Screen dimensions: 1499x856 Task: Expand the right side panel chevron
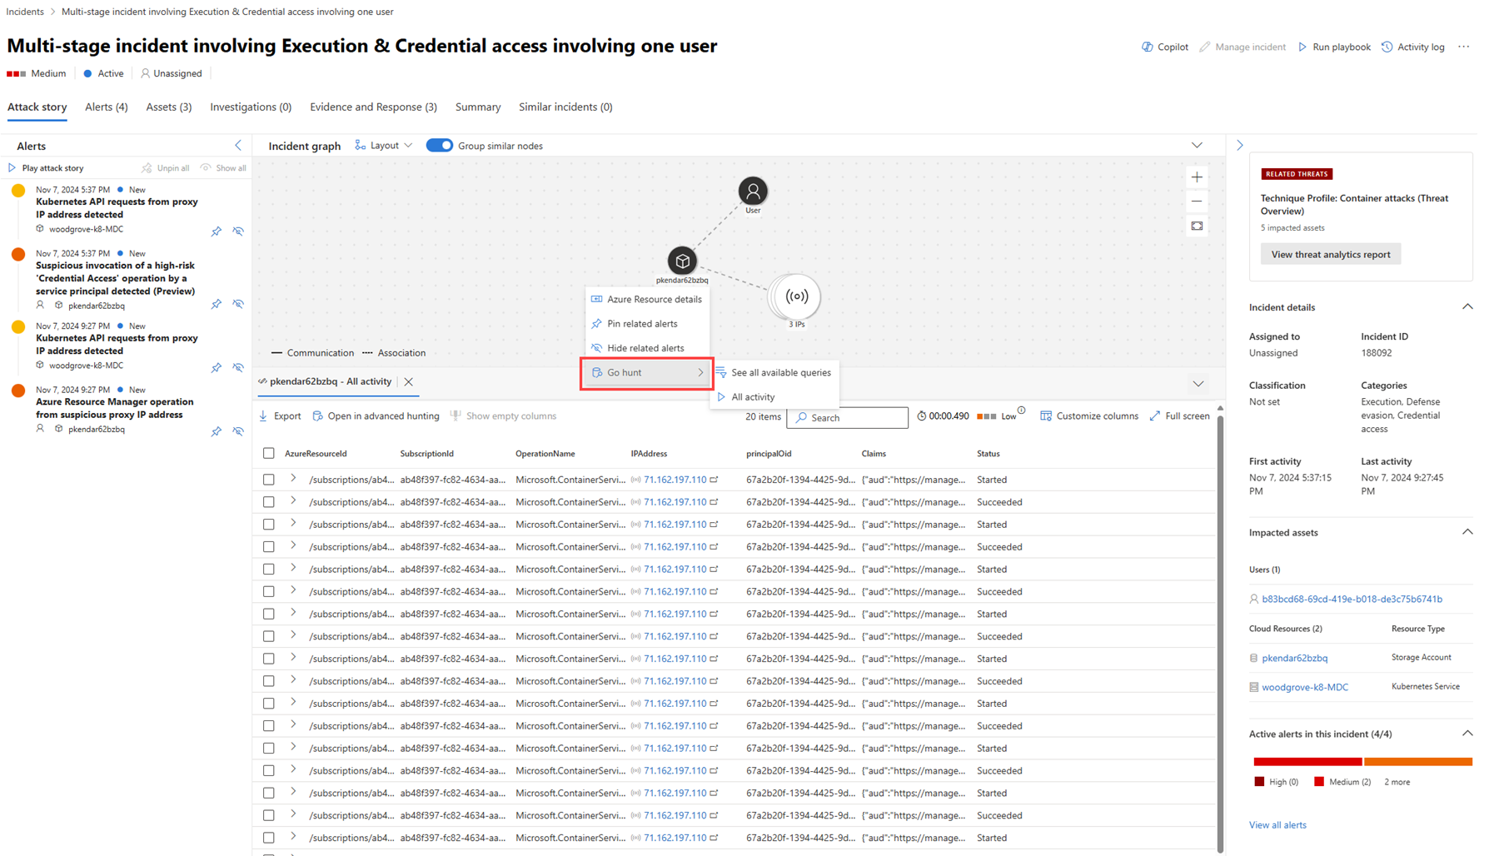click(x=1240, y=146)
